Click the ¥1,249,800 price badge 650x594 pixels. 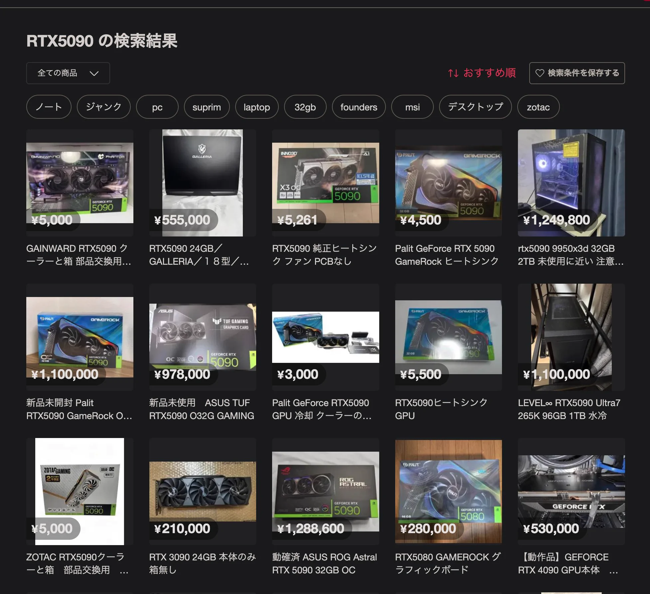click(x=557, y=220)
